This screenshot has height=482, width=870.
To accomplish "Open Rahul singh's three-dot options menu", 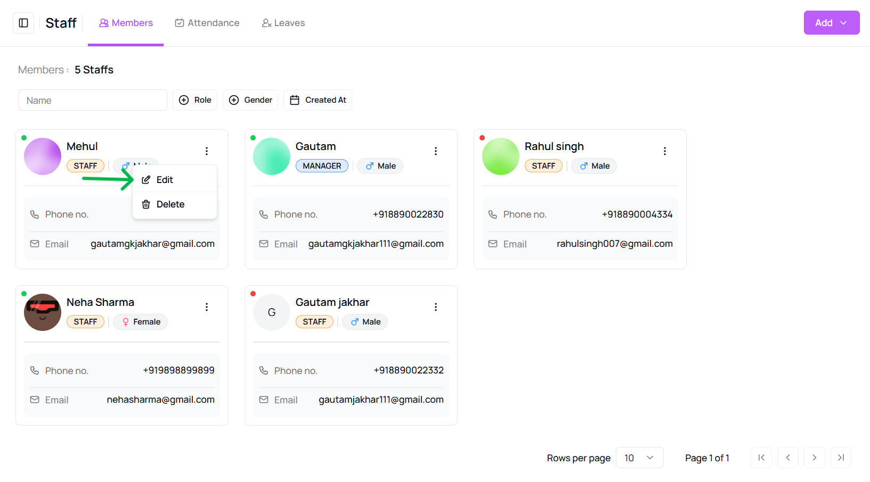I will coord(665,151).
